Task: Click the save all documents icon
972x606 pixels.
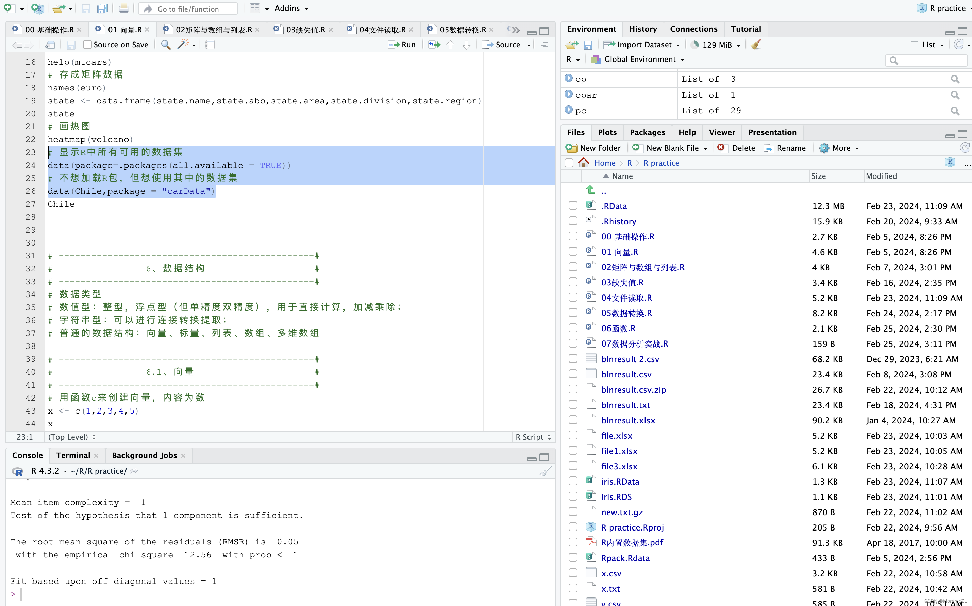Action: (103, 9)
